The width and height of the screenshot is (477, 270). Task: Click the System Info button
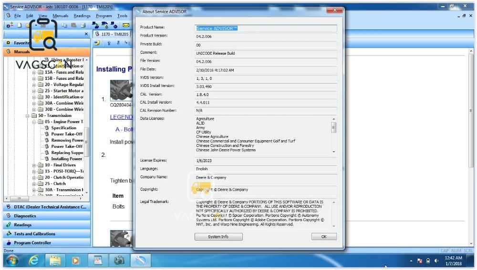(x=218, y=237)
